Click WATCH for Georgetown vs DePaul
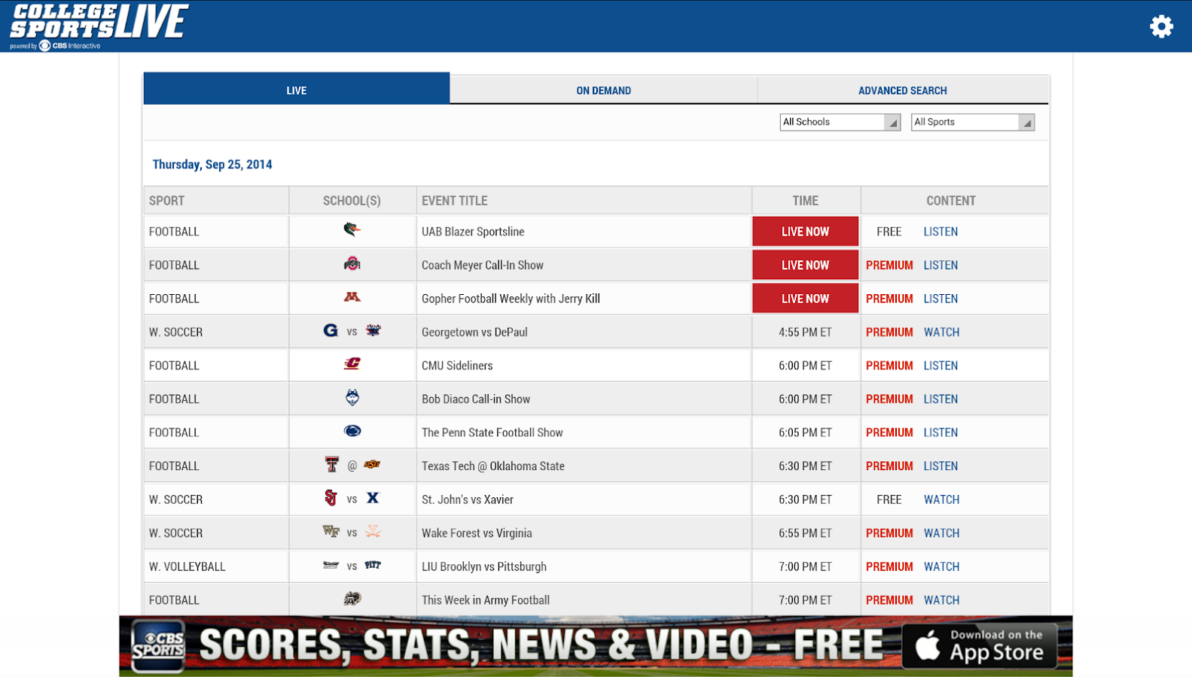This screenshot has height=677, width=1192. [941, 332]
